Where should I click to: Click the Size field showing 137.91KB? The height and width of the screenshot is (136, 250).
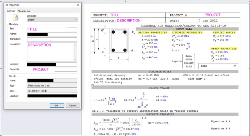[52, 91]
